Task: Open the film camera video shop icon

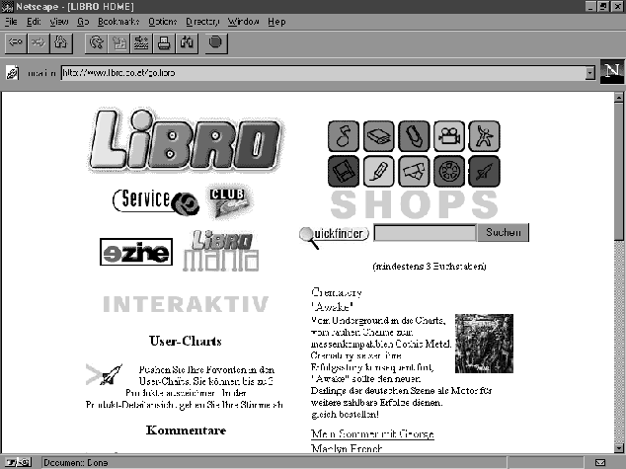Action: [x=449, y=136]
